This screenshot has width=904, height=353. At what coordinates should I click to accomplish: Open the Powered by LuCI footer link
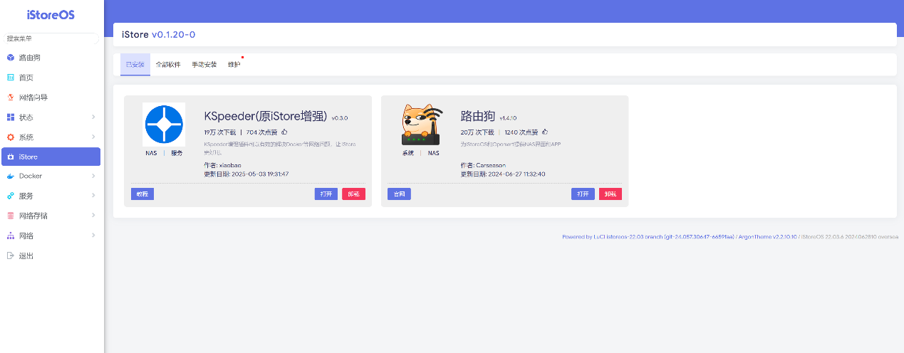pos(648,236)
